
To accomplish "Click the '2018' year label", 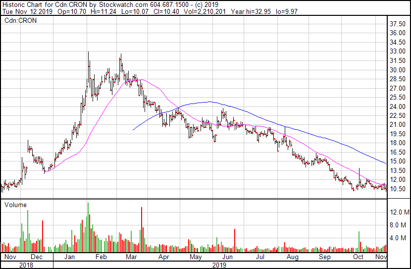I will [x=26, y=265].
